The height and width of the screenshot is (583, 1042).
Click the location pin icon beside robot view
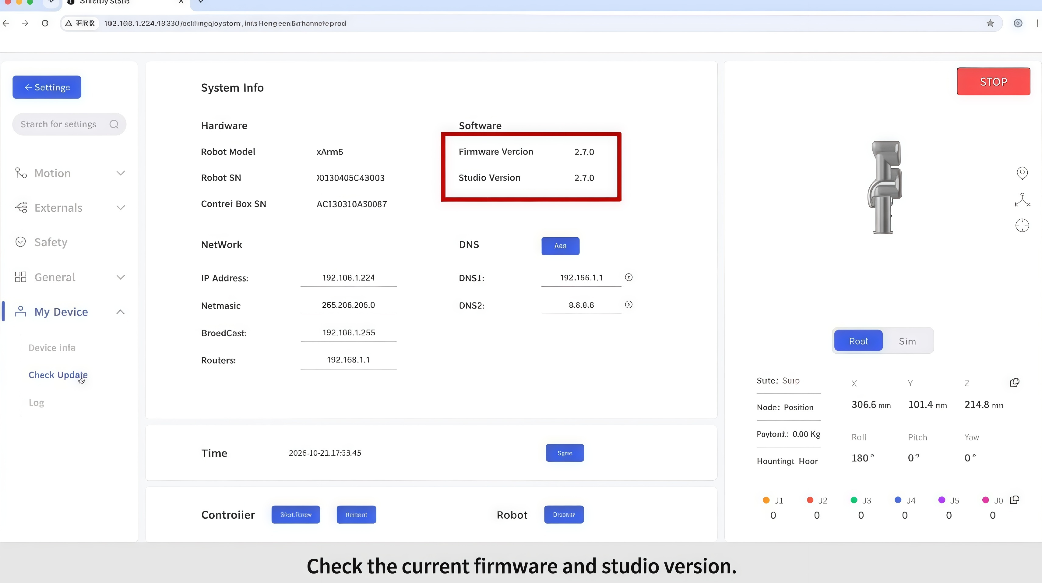[x=1022, y=173]
